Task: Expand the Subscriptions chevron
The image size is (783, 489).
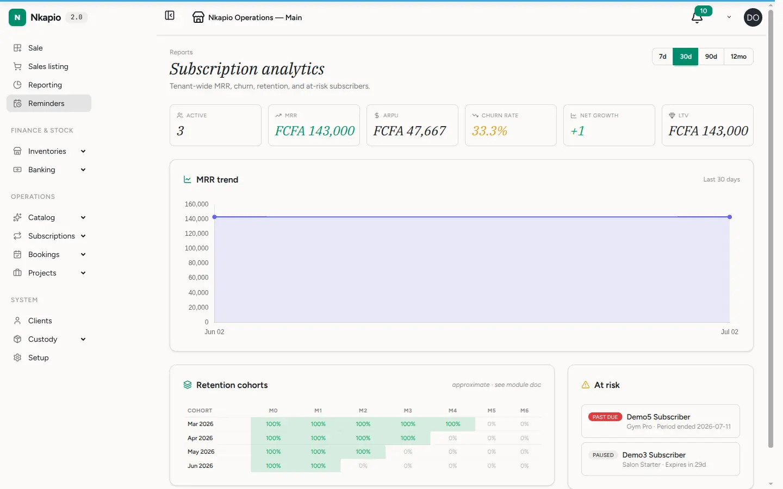Action: [83, 236]
